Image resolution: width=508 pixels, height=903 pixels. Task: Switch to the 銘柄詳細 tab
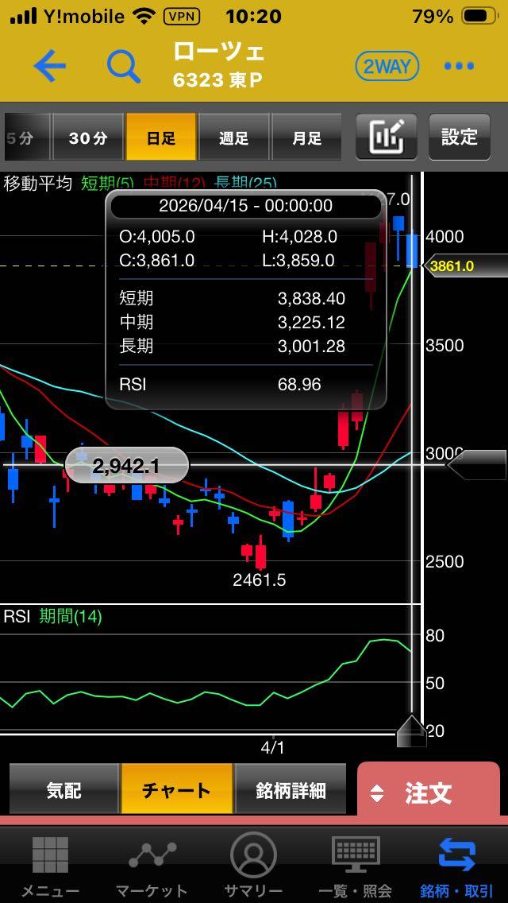click(291, 789)
